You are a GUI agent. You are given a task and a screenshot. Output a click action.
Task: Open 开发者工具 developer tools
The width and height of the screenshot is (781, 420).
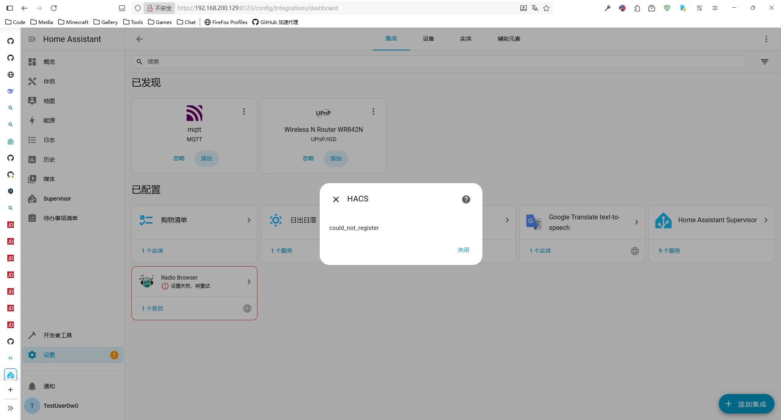[72, 335]
